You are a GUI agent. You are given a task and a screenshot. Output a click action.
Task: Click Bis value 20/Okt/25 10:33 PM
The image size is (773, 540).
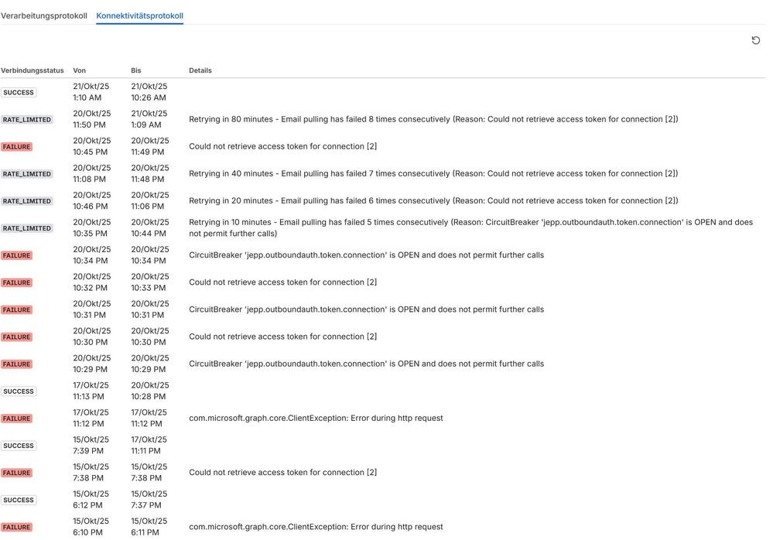(x=150, y=282)
